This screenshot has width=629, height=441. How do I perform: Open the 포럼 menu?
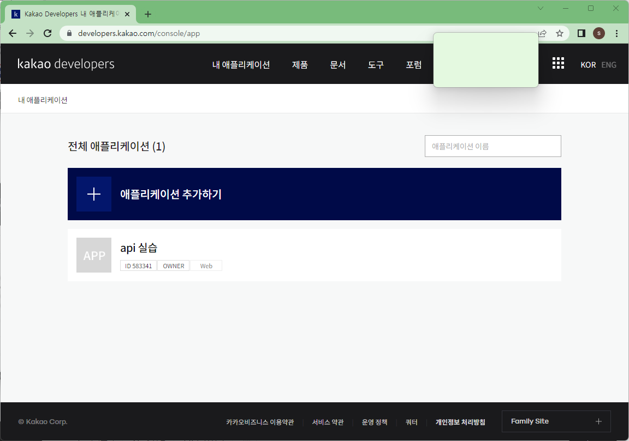click(x=413, y=64)
